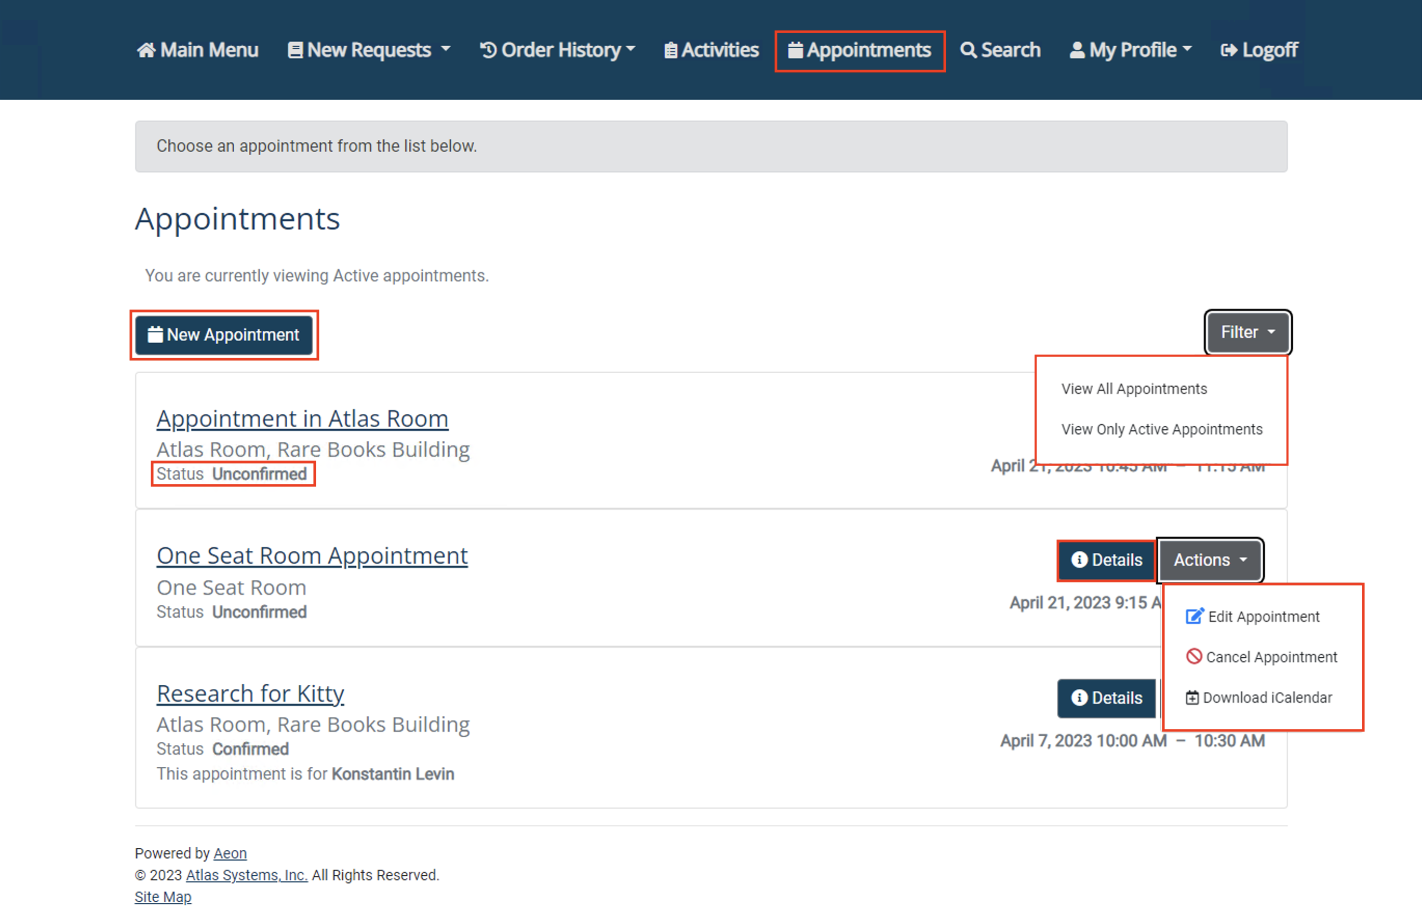Visit the Atlas Systems, Inc. link
The height and width of the screenshot is (922, 1422).
246,875
